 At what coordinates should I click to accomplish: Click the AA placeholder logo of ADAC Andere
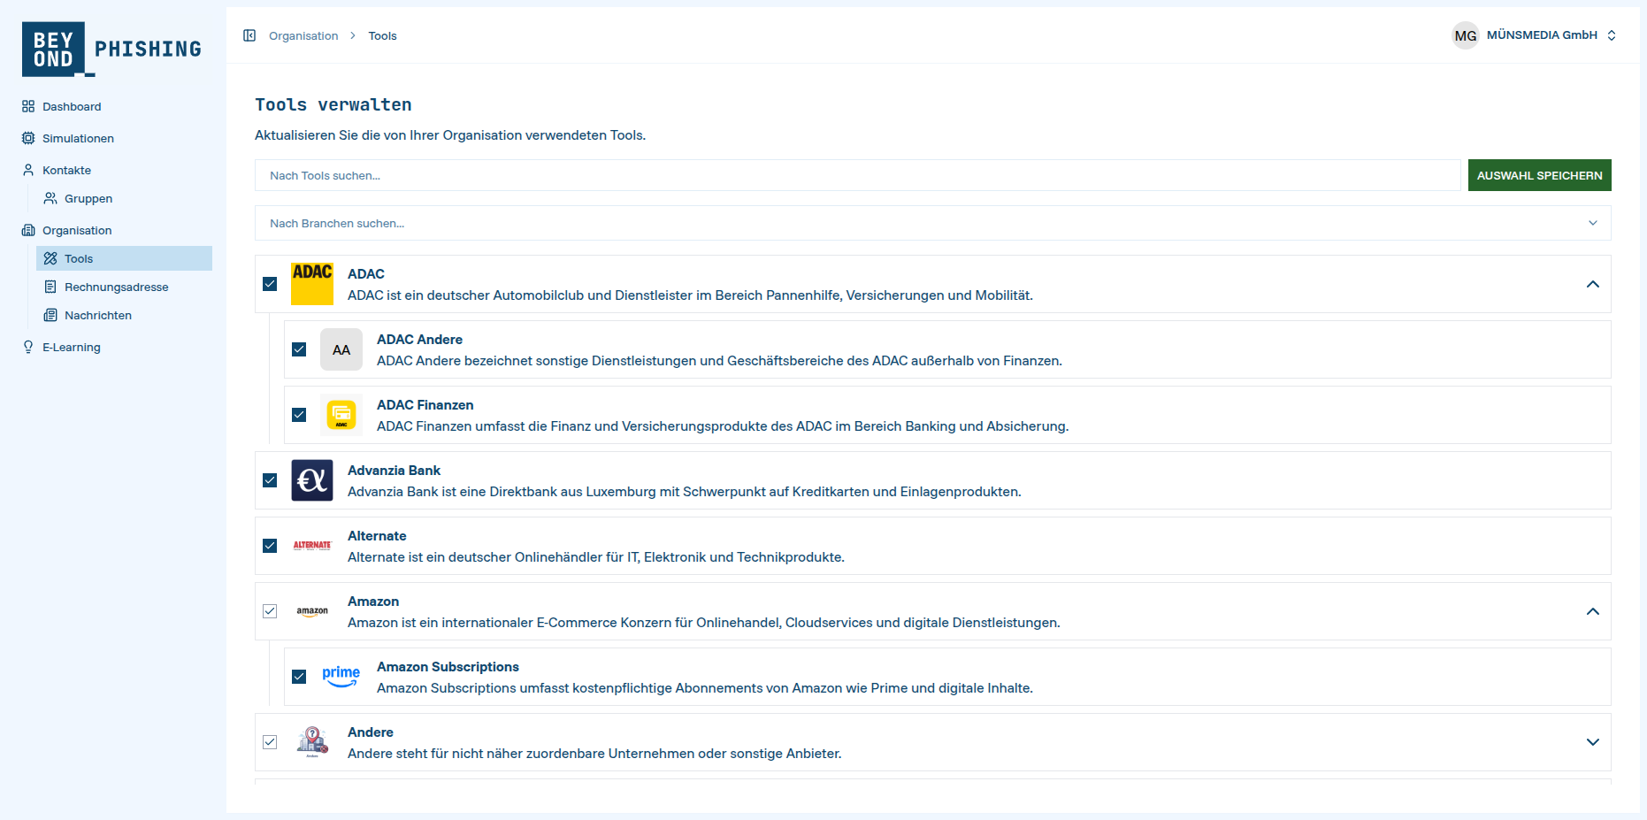341,349
